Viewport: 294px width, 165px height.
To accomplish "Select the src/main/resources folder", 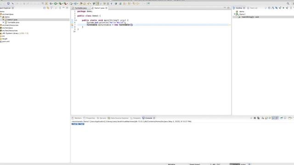I will pos(10,25).
